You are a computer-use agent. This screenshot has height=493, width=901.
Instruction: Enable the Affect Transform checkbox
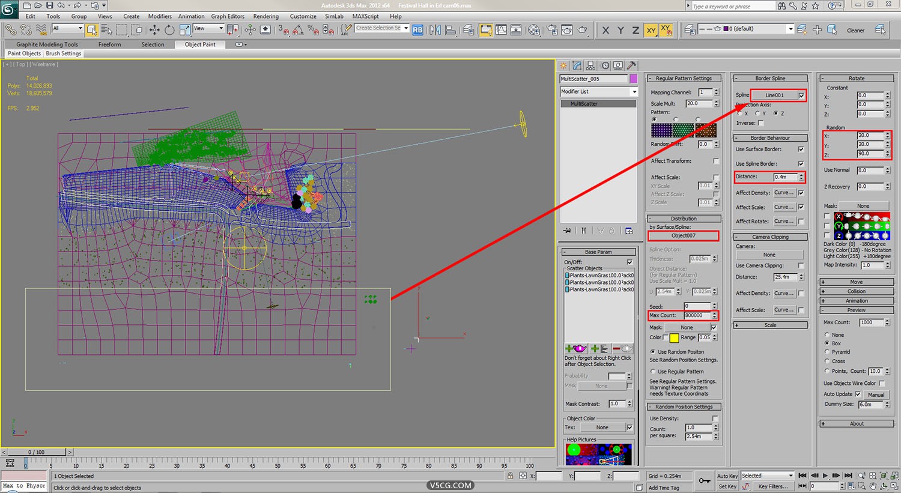pos(716,161)
